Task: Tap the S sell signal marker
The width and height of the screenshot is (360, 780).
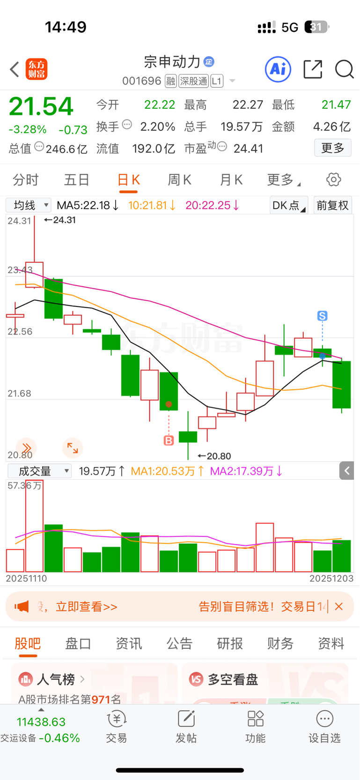Action: coord(322,316)
